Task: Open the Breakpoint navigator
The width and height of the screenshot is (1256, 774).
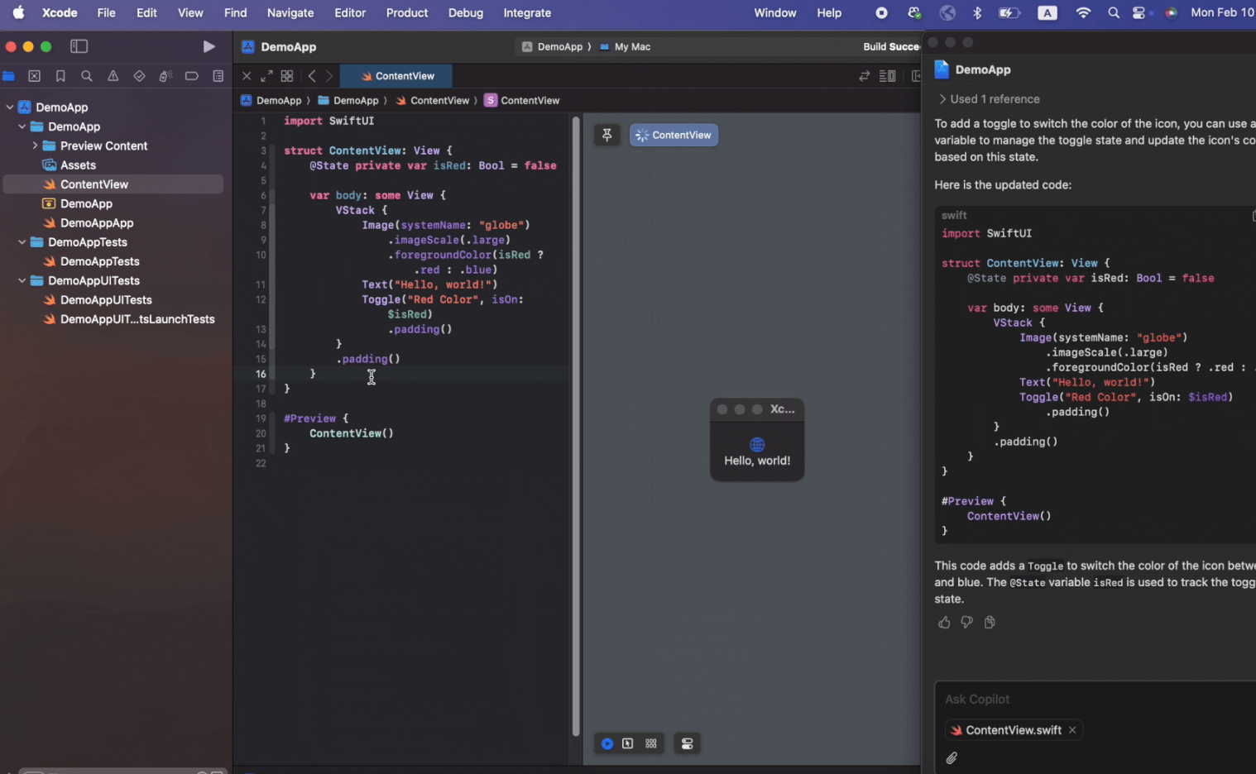Action: 192,76
